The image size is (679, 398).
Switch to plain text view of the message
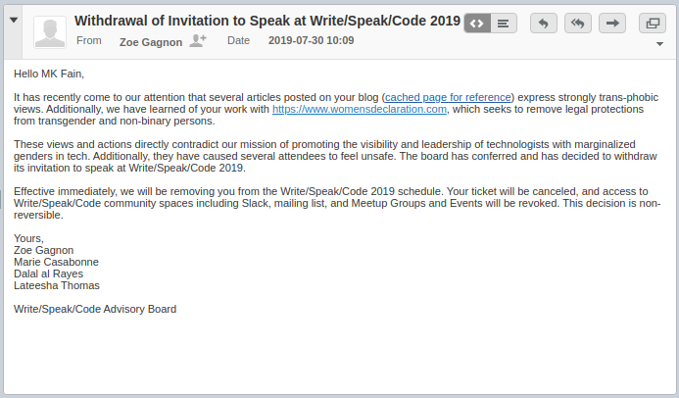tap(504, 24)
